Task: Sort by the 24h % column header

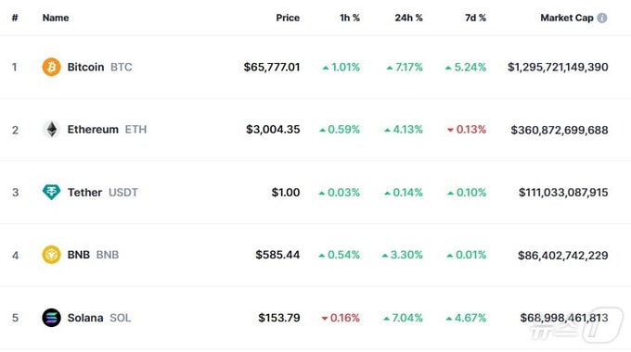Action: [408, 18]
